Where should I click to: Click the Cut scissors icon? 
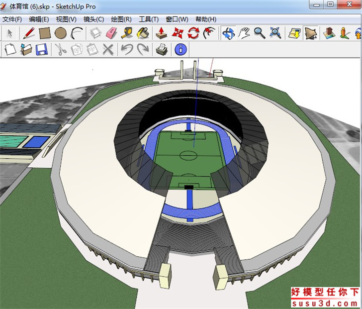pyautogui.click(x=61, y=49)
